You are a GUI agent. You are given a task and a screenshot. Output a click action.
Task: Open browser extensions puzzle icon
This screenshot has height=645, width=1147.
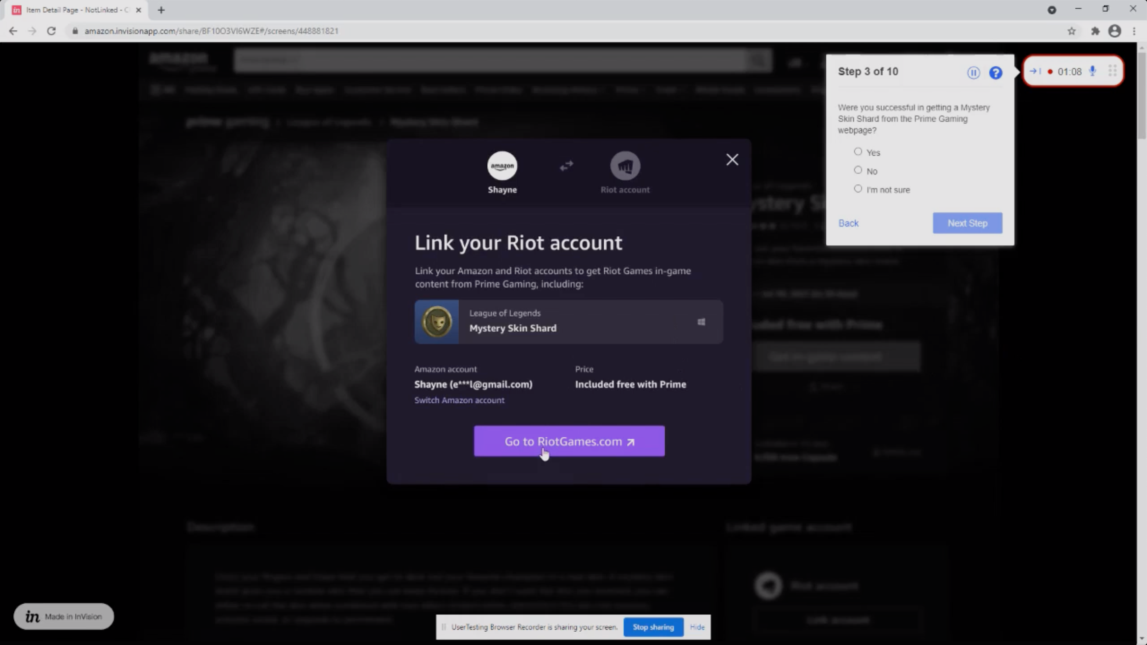click(x=1095, y=31)
